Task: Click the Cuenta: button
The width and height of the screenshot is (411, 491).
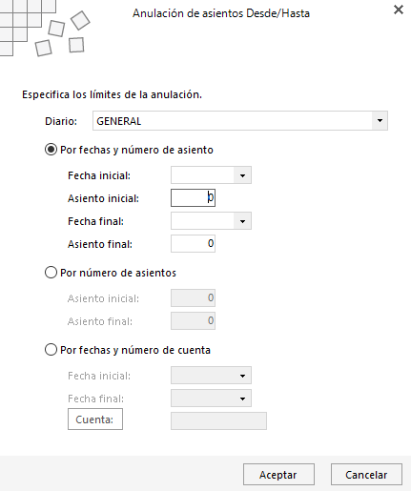Action: 95,419
